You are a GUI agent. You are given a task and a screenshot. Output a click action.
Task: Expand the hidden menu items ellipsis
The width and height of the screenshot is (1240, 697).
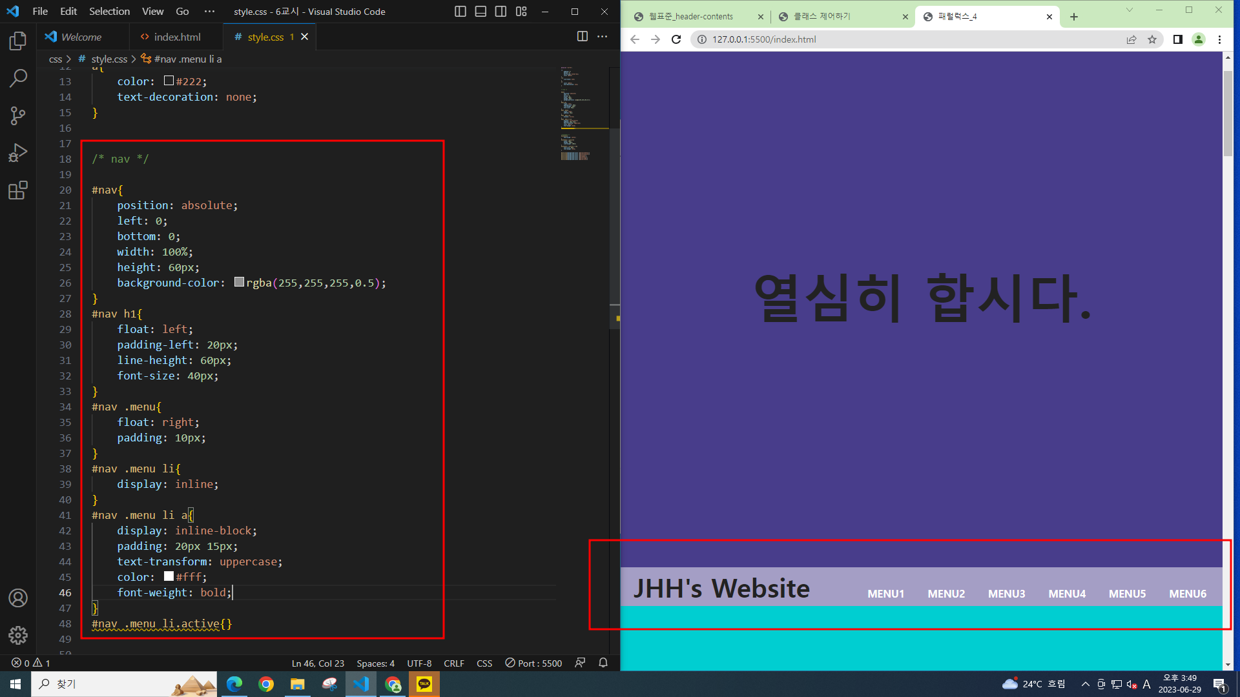209,12
